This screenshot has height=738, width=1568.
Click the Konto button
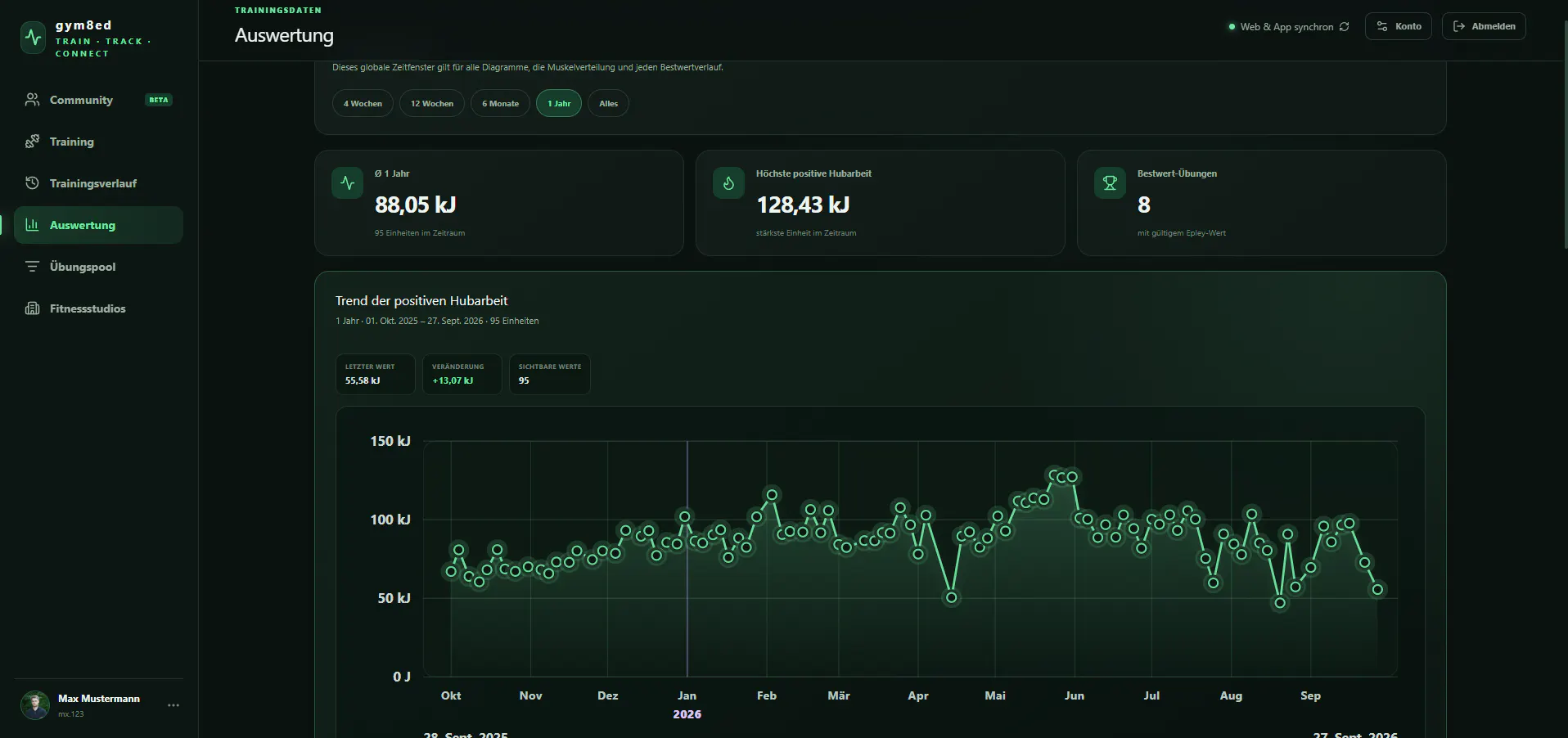pos(1399,26)
